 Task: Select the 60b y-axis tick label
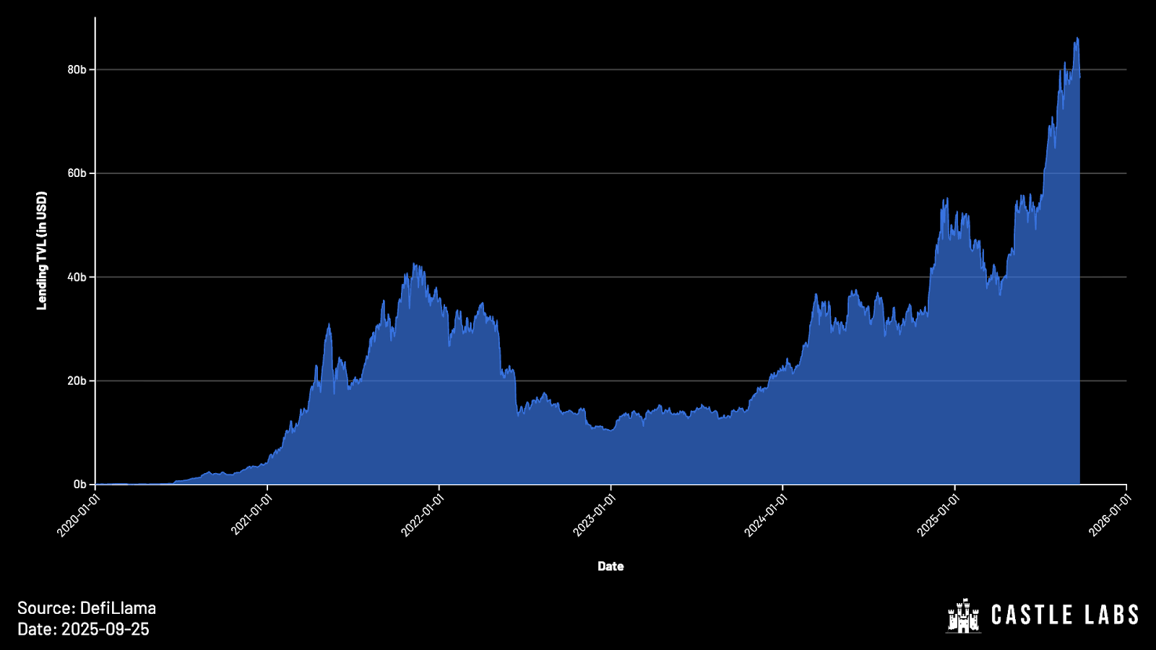pos(77,173)
